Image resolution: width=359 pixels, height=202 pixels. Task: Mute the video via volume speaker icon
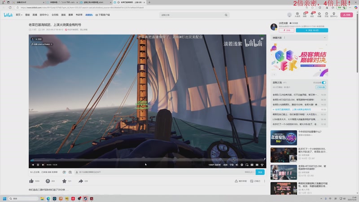tap(237, 165)
